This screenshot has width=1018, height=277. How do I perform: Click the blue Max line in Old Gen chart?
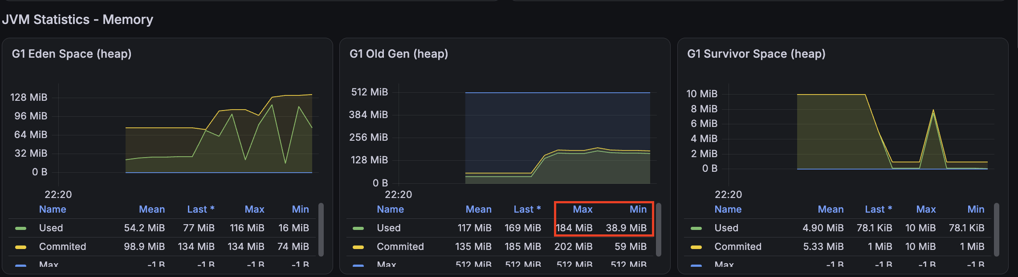[x=558, y=93]
